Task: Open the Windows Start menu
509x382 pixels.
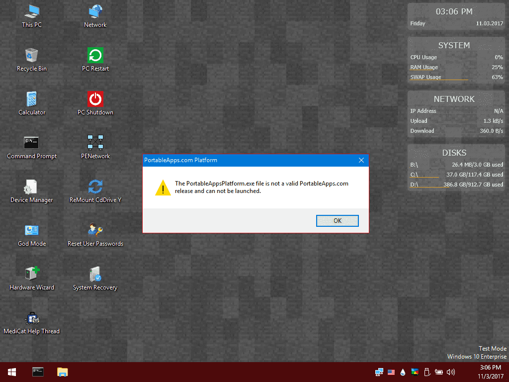Action: pyautogui.click(x=12, y=372)
